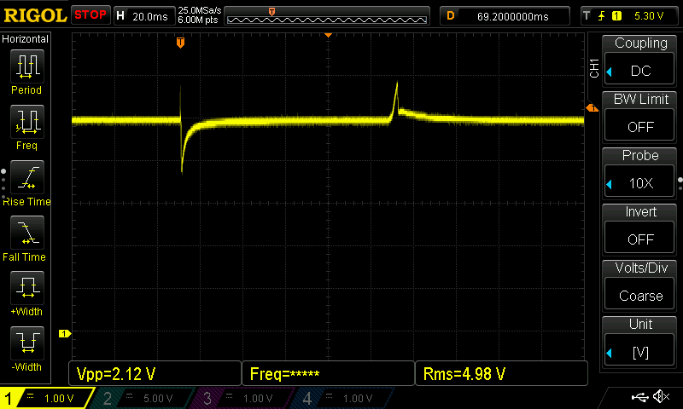Select the -Width measurement icon

pos(27,343)
